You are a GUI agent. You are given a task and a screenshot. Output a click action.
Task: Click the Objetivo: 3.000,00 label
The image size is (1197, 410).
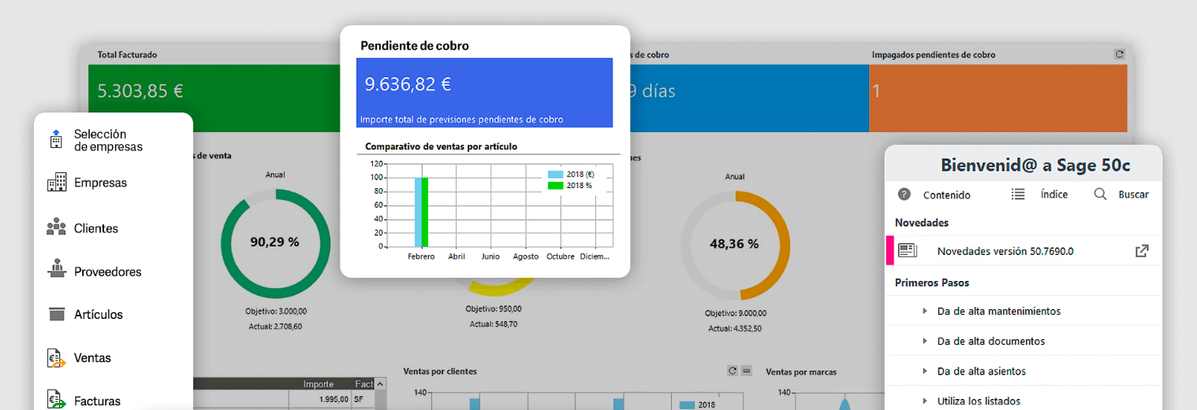coord(274,312)
